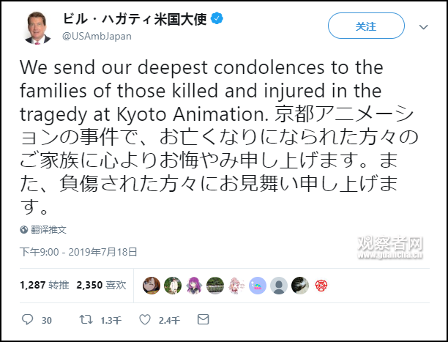Click the gray default silhouette avatar
This screenshot has width=448, height=342.
(x=279, y=285)
